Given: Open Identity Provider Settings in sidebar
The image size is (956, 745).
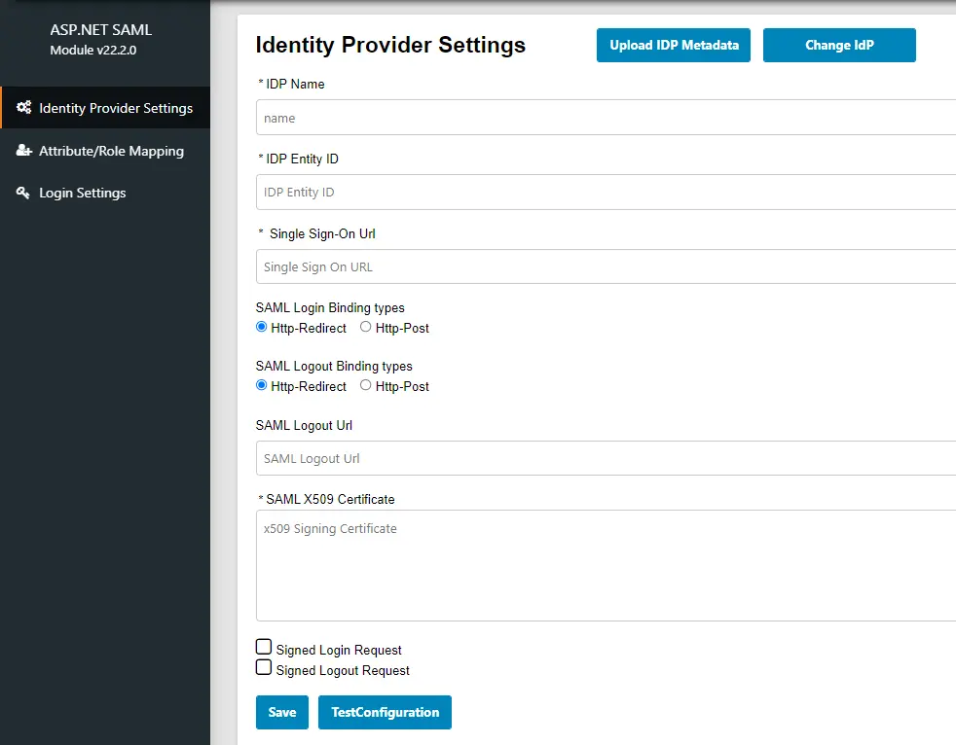Looking at the screenshot, I should coord(105,108).
